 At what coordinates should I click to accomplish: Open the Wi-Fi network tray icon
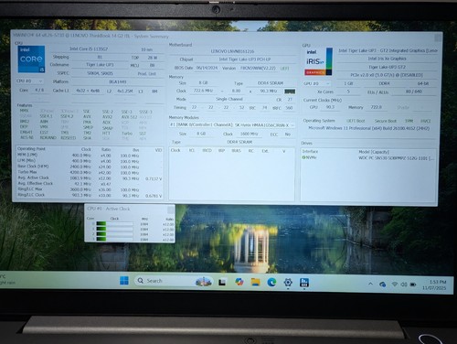tap(395, 285)
